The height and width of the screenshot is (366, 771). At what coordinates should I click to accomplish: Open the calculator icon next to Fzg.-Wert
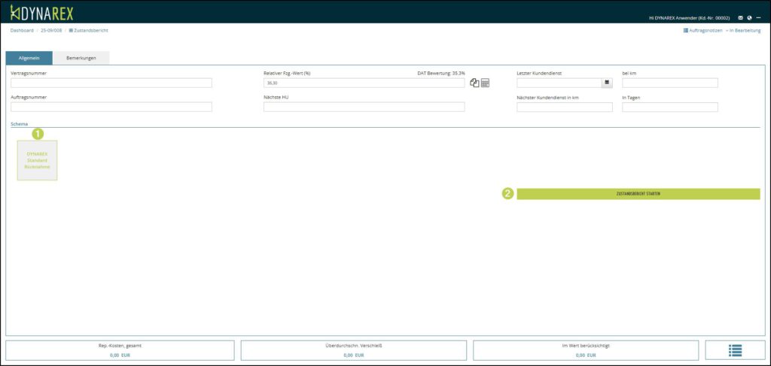coord(486,83)
